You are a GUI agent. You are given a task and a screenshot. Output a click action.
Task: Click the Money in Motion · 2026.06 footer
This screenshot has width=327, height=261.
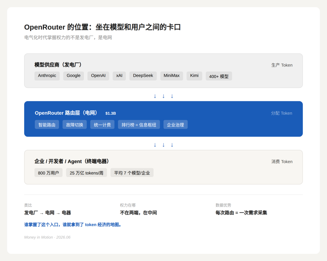[47, 237]
